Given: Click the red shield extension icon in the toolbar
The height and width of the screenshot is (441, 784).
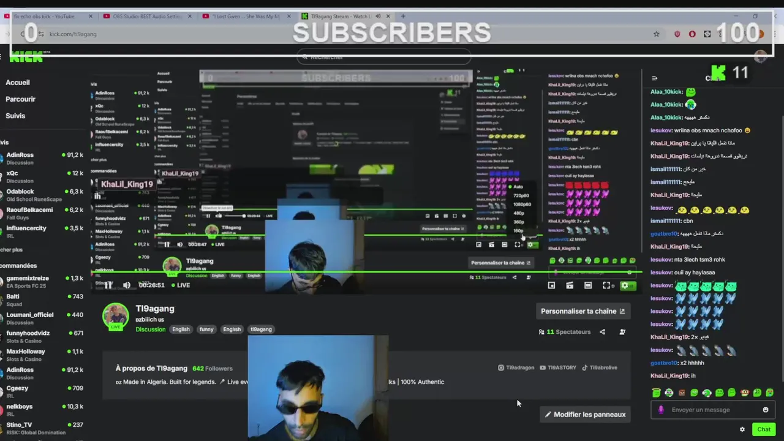Looking at the screenshot, I should [x=677, y=34].
